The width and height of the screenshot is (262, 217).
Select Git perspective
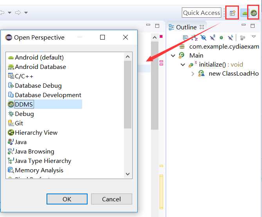click(x=19, y=123)
